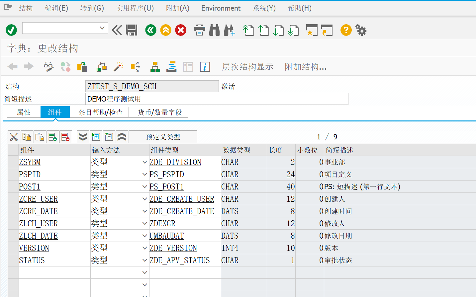
Task: Click the Delete Row icon
Action: (65, 137)
